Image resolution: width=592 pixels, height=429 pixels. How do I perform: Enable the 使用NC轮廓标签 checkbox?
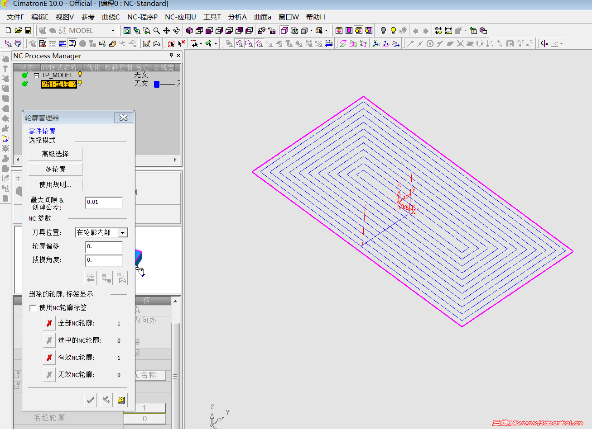click(x=33, y=308)
